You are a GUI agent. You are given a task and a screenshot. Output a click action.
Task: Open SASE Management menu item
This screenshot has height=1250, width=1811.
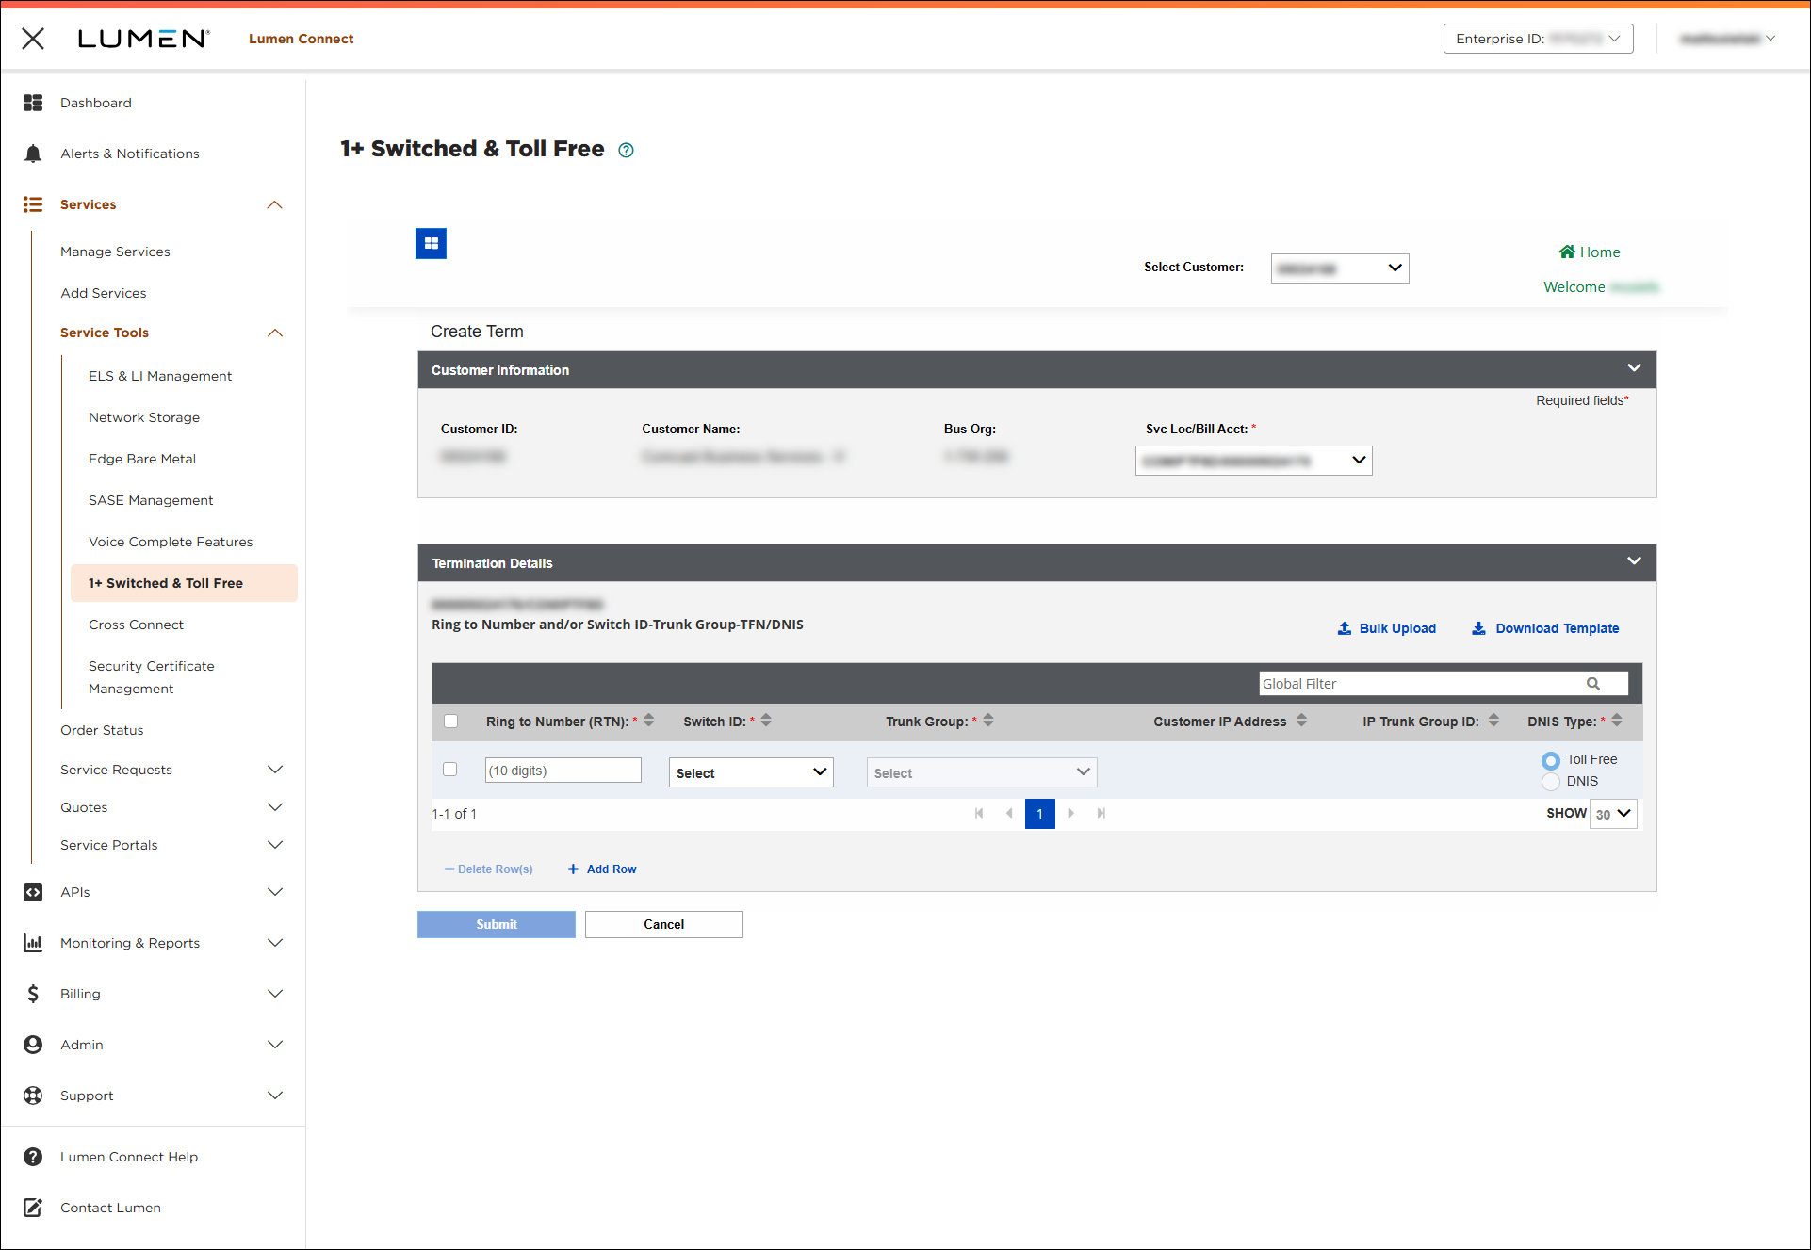coord(151,500)
